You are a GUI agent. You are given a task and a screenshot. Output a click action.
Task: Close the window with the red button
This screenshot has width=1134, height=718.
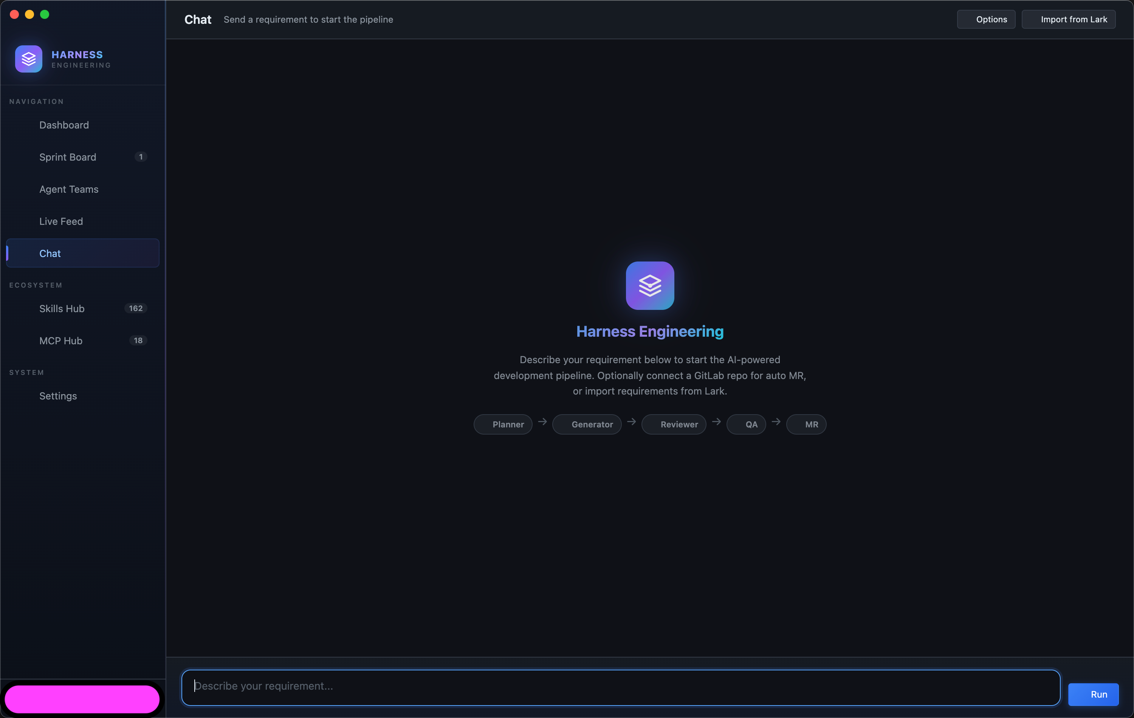pos(14,14)
